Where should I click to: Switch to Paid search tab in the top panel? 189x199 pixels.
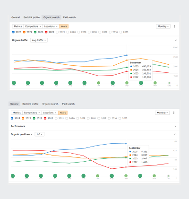(69, 17)
